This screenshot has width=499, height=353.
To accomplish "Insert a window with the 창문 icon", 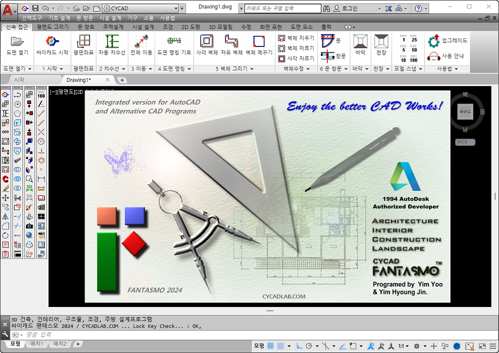I will click(327, 56).
